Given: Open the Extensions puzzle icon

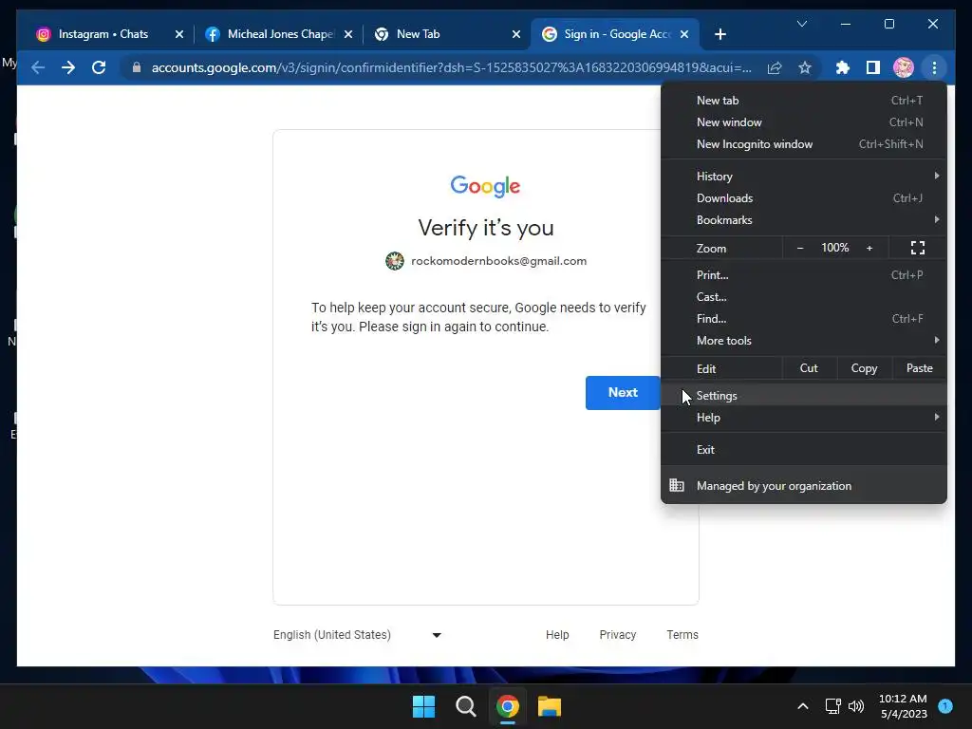Looking at the screenshot, I should click(x=843, y=67).
